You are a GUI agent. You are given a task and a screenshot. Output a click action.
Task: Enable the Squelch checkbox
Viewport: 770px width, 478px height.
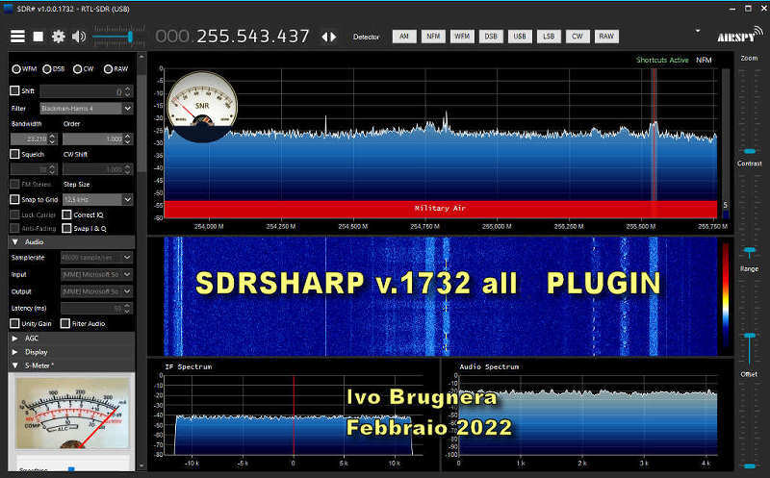coord(14,154)
